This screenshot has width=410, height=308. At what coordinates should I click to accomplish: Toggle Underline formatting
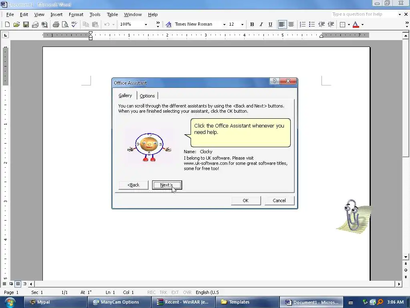(x=270, y=24)
